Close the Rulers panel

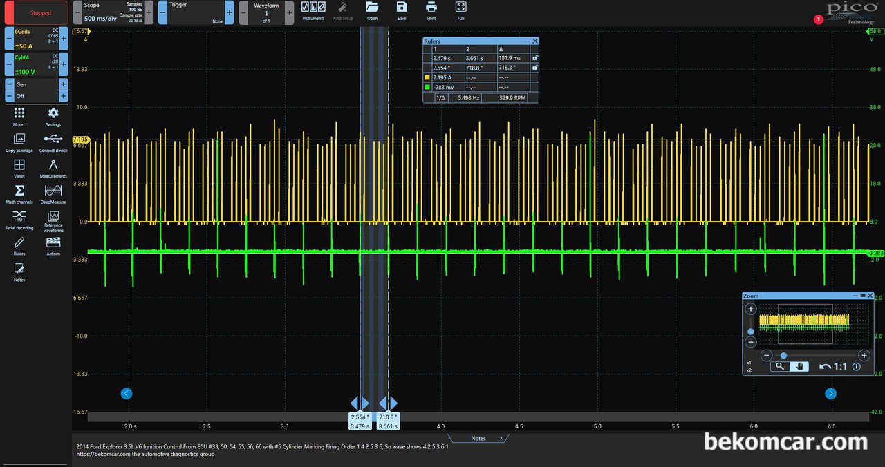point(534,41)
